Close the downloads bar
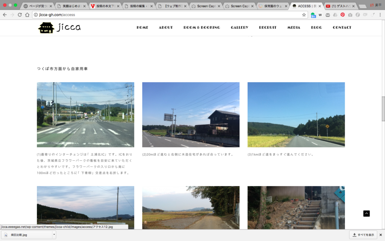Screen dimensions: 385x241 click(380, 235)
